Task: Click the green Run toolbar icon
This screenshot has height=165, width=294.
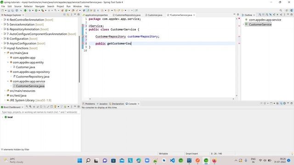Action: (36, 11)
